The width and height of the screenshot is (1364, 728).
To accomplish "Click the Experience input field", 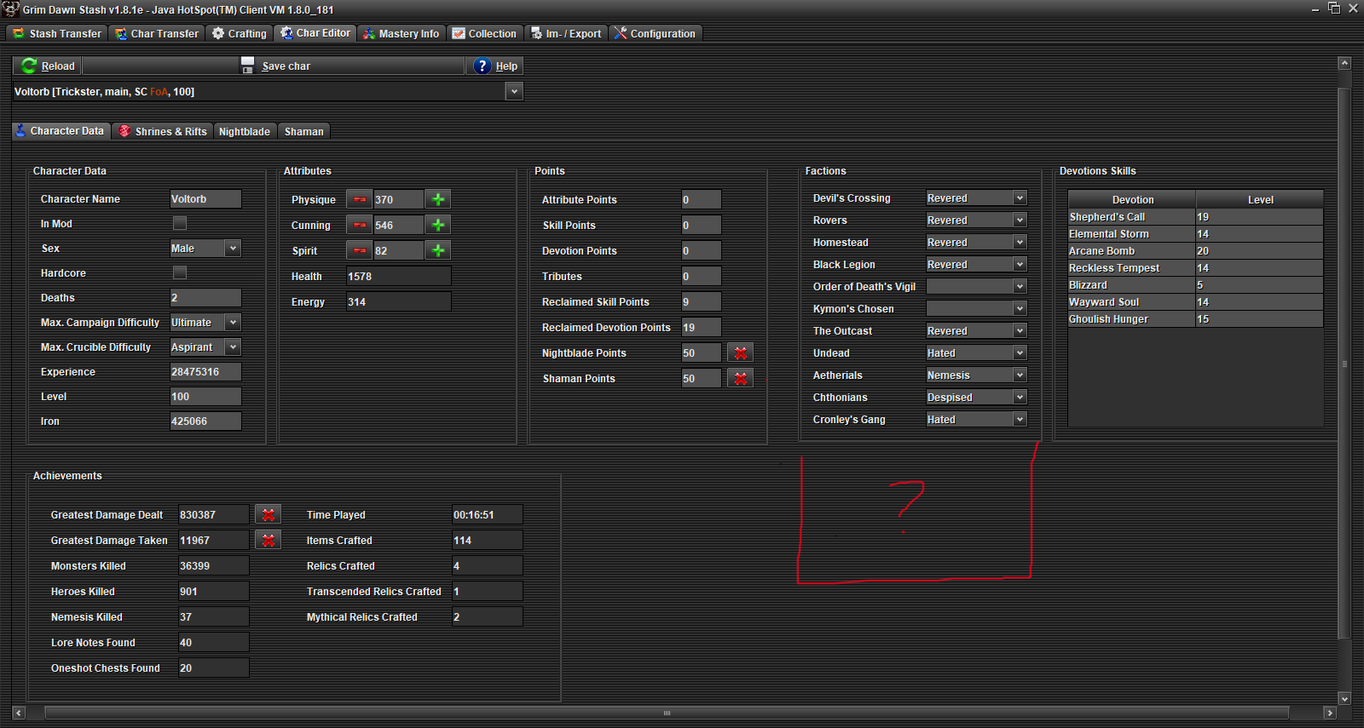I will point(205,371).
